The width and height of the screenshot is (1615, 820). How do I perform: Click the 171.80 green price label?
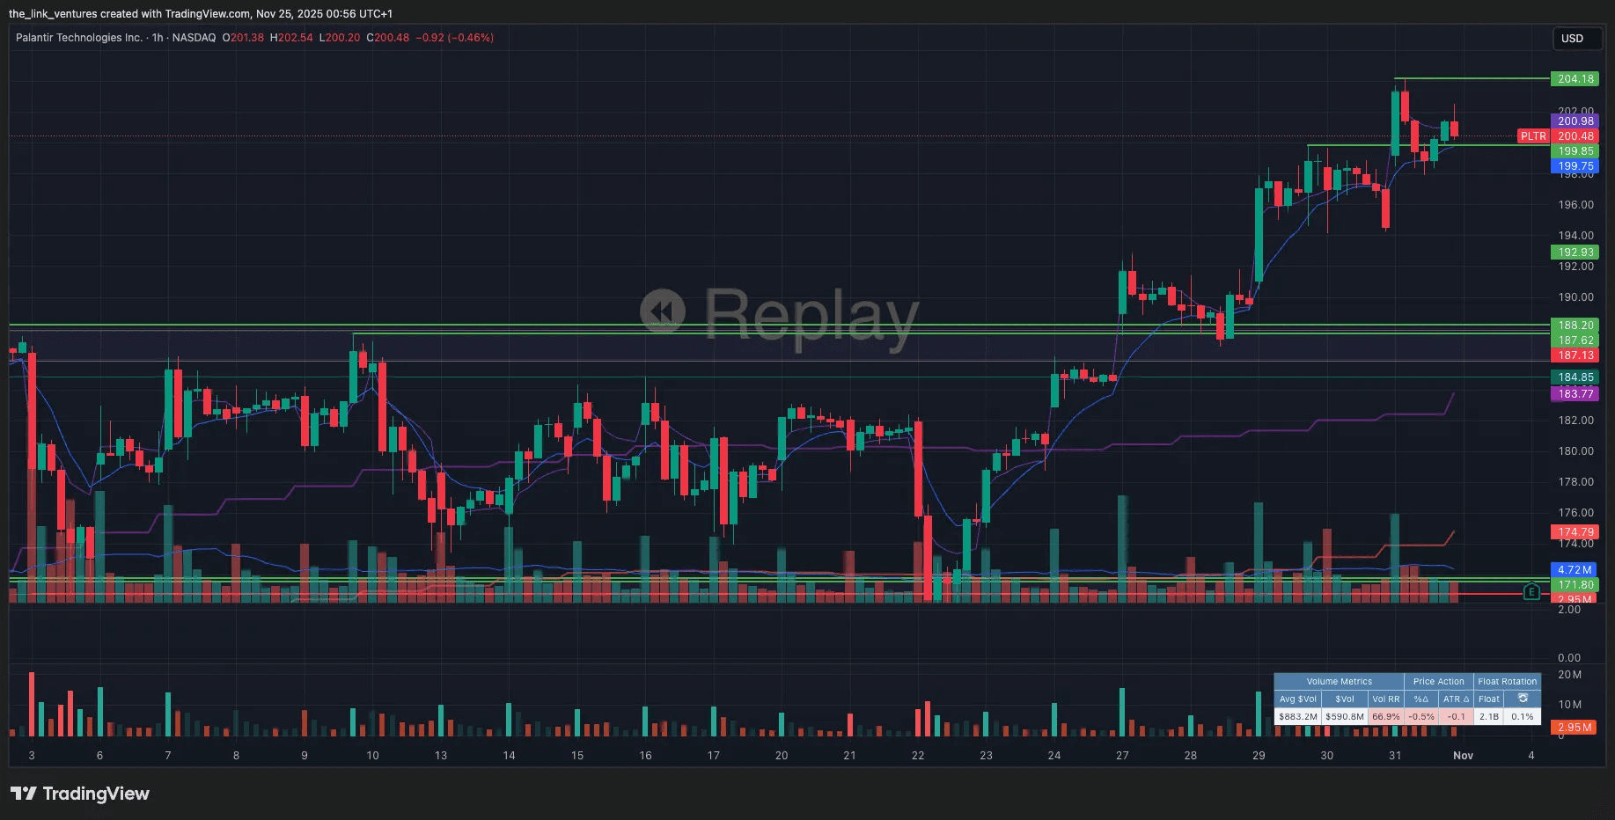(1575, 584)
